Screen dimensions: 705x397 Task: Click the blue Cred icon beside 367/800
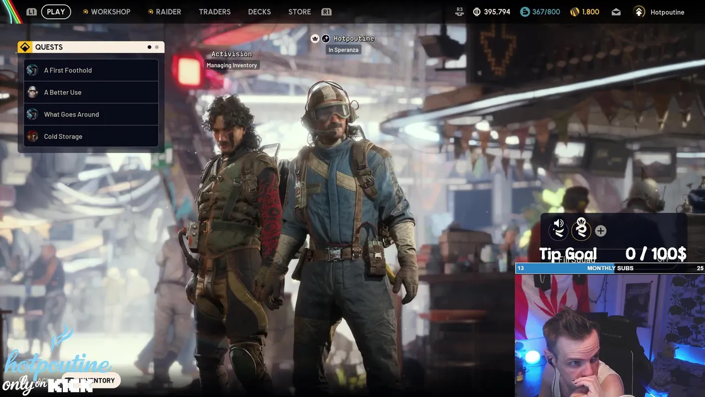pos(525,12)
